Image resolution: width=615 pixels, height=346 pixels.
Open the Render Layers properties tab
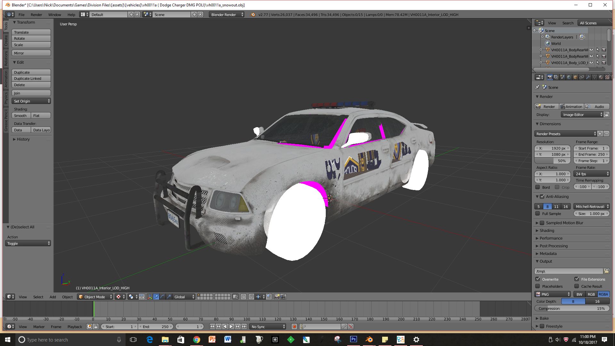(x=556, y=77)
